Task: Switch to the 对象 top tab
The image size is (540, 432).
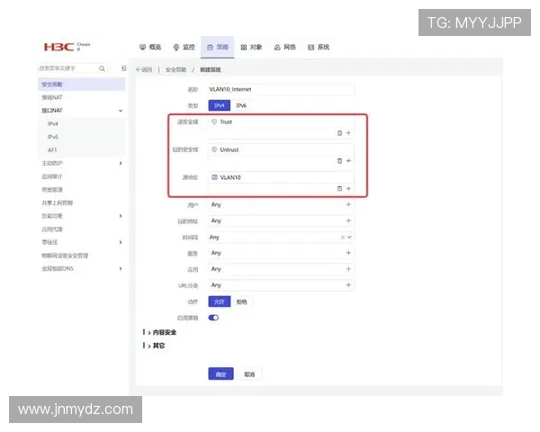Action: click(x=251, y=47)
